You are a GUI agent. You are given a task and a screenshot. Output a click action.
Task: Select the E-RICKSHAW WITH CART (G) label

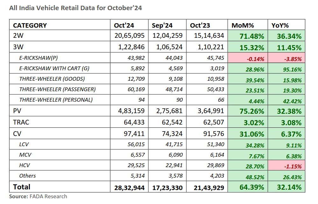coord(54,68)
